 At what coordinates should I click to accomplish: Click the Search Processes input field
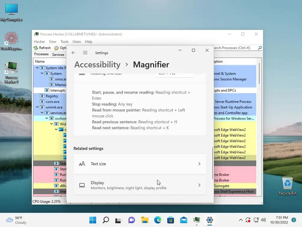[235, 48]
